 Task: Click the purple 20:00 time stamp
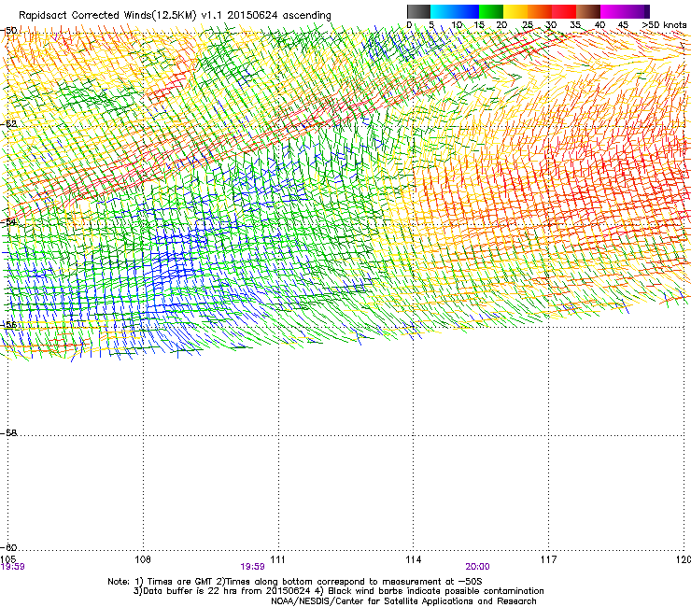477,567
